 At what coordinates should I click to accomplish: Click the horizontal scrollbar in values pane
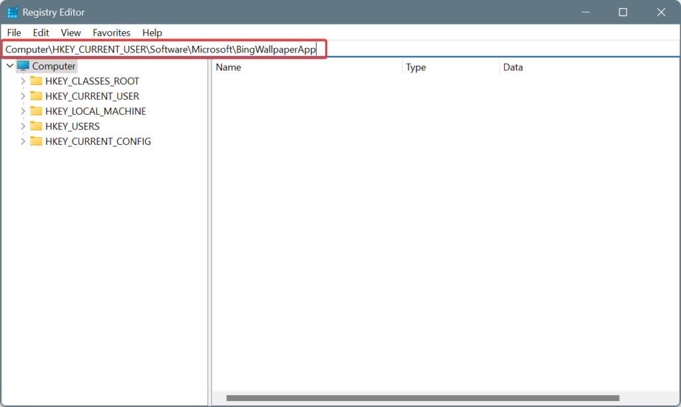(x=422, y=398)
